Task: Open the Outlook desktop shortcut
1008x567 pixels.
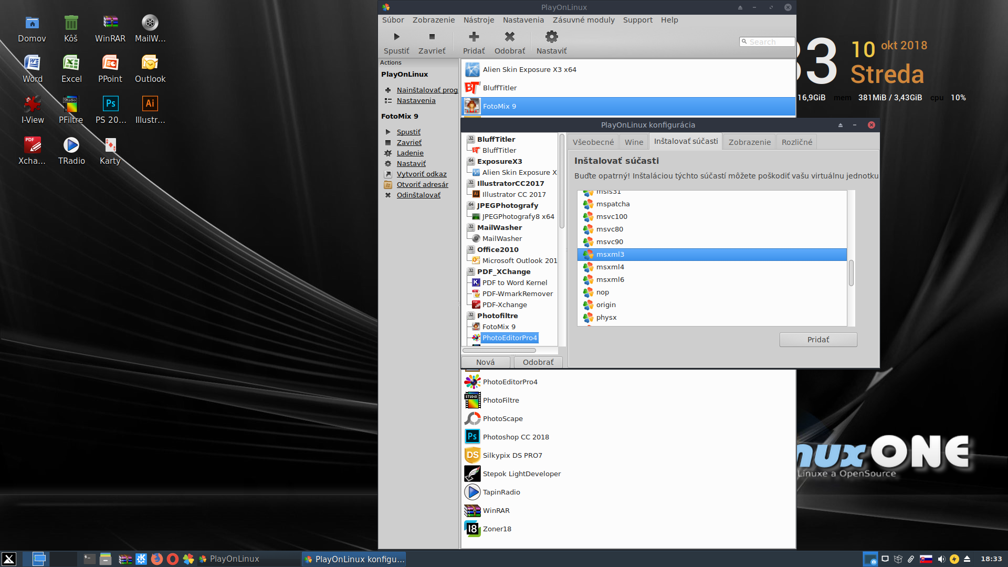Action: click(150, 69)
